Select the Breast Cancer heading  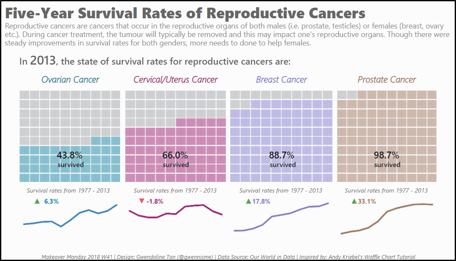[x=281, y=79]
